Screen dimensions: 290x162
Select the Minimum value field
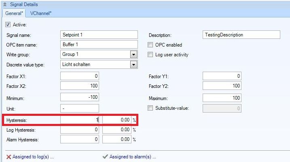pyautogui.click(x=79, y=98)
